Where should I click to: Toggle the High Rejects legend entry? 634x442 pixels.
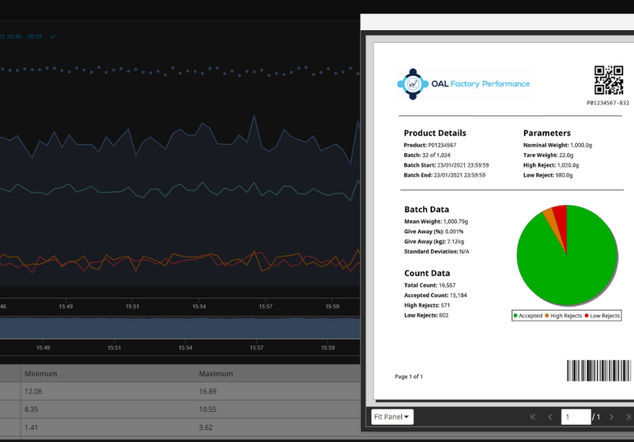pos(564,315)
